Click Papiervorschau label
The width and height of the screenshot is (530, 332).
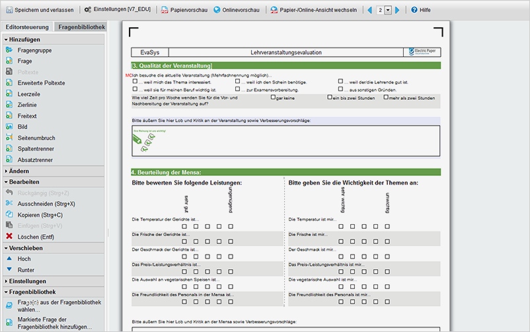click(x=188, y=10)
